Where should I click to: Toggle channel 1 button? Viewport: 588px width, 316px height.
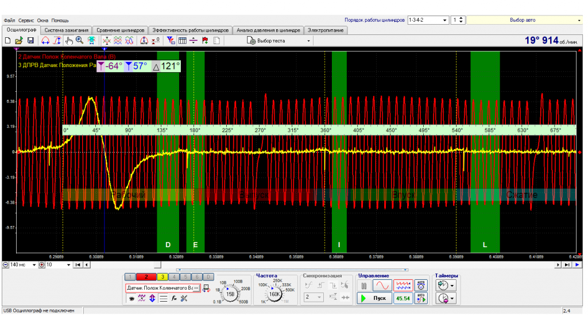(130, 277)
